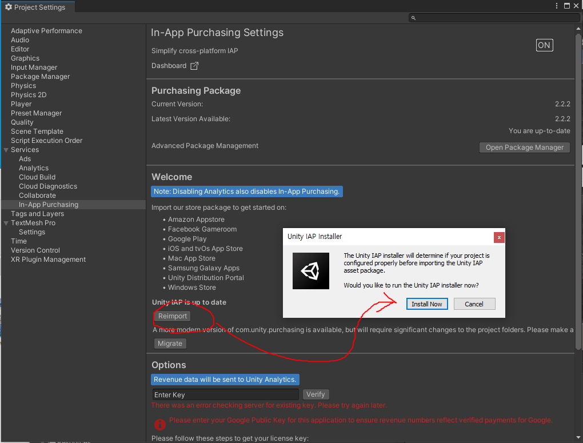Click the 'You are up-to-date' text
Viewport: 583px width, 443px height.
539,131
